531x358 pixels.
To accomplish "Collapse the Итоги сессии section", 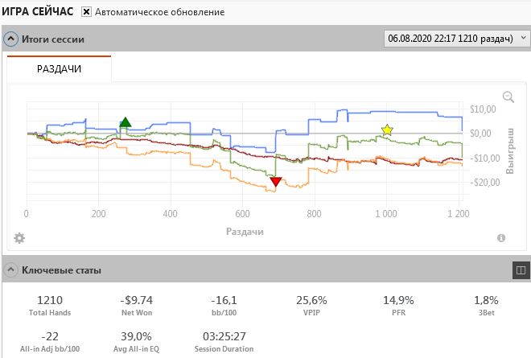I will pyautogui.click(x=10, y=39).
